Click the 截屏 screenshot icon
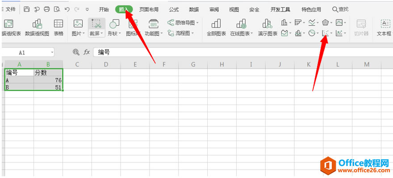This screenshot has height=178, width=393. pos(96,24)
